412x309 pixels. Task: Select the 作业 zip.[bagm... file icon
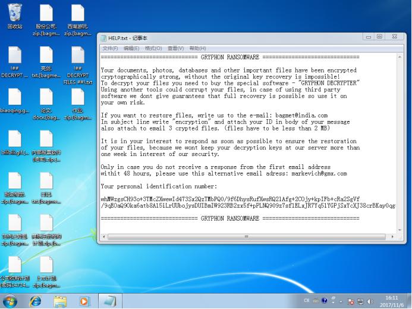[x=78, y=104]
